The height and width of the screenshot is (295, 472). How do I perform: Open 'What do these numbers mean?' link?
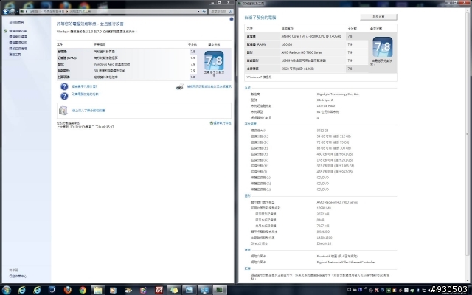click(84, 86)
